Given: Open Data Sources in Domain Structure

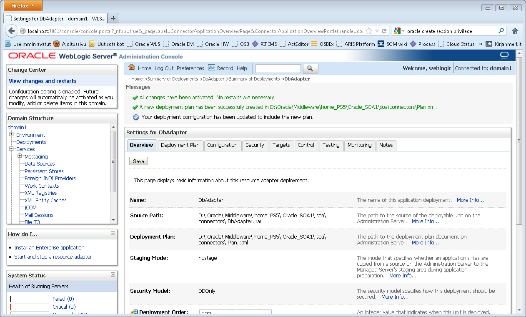Looking at the screenshot, I should point(40,164).
